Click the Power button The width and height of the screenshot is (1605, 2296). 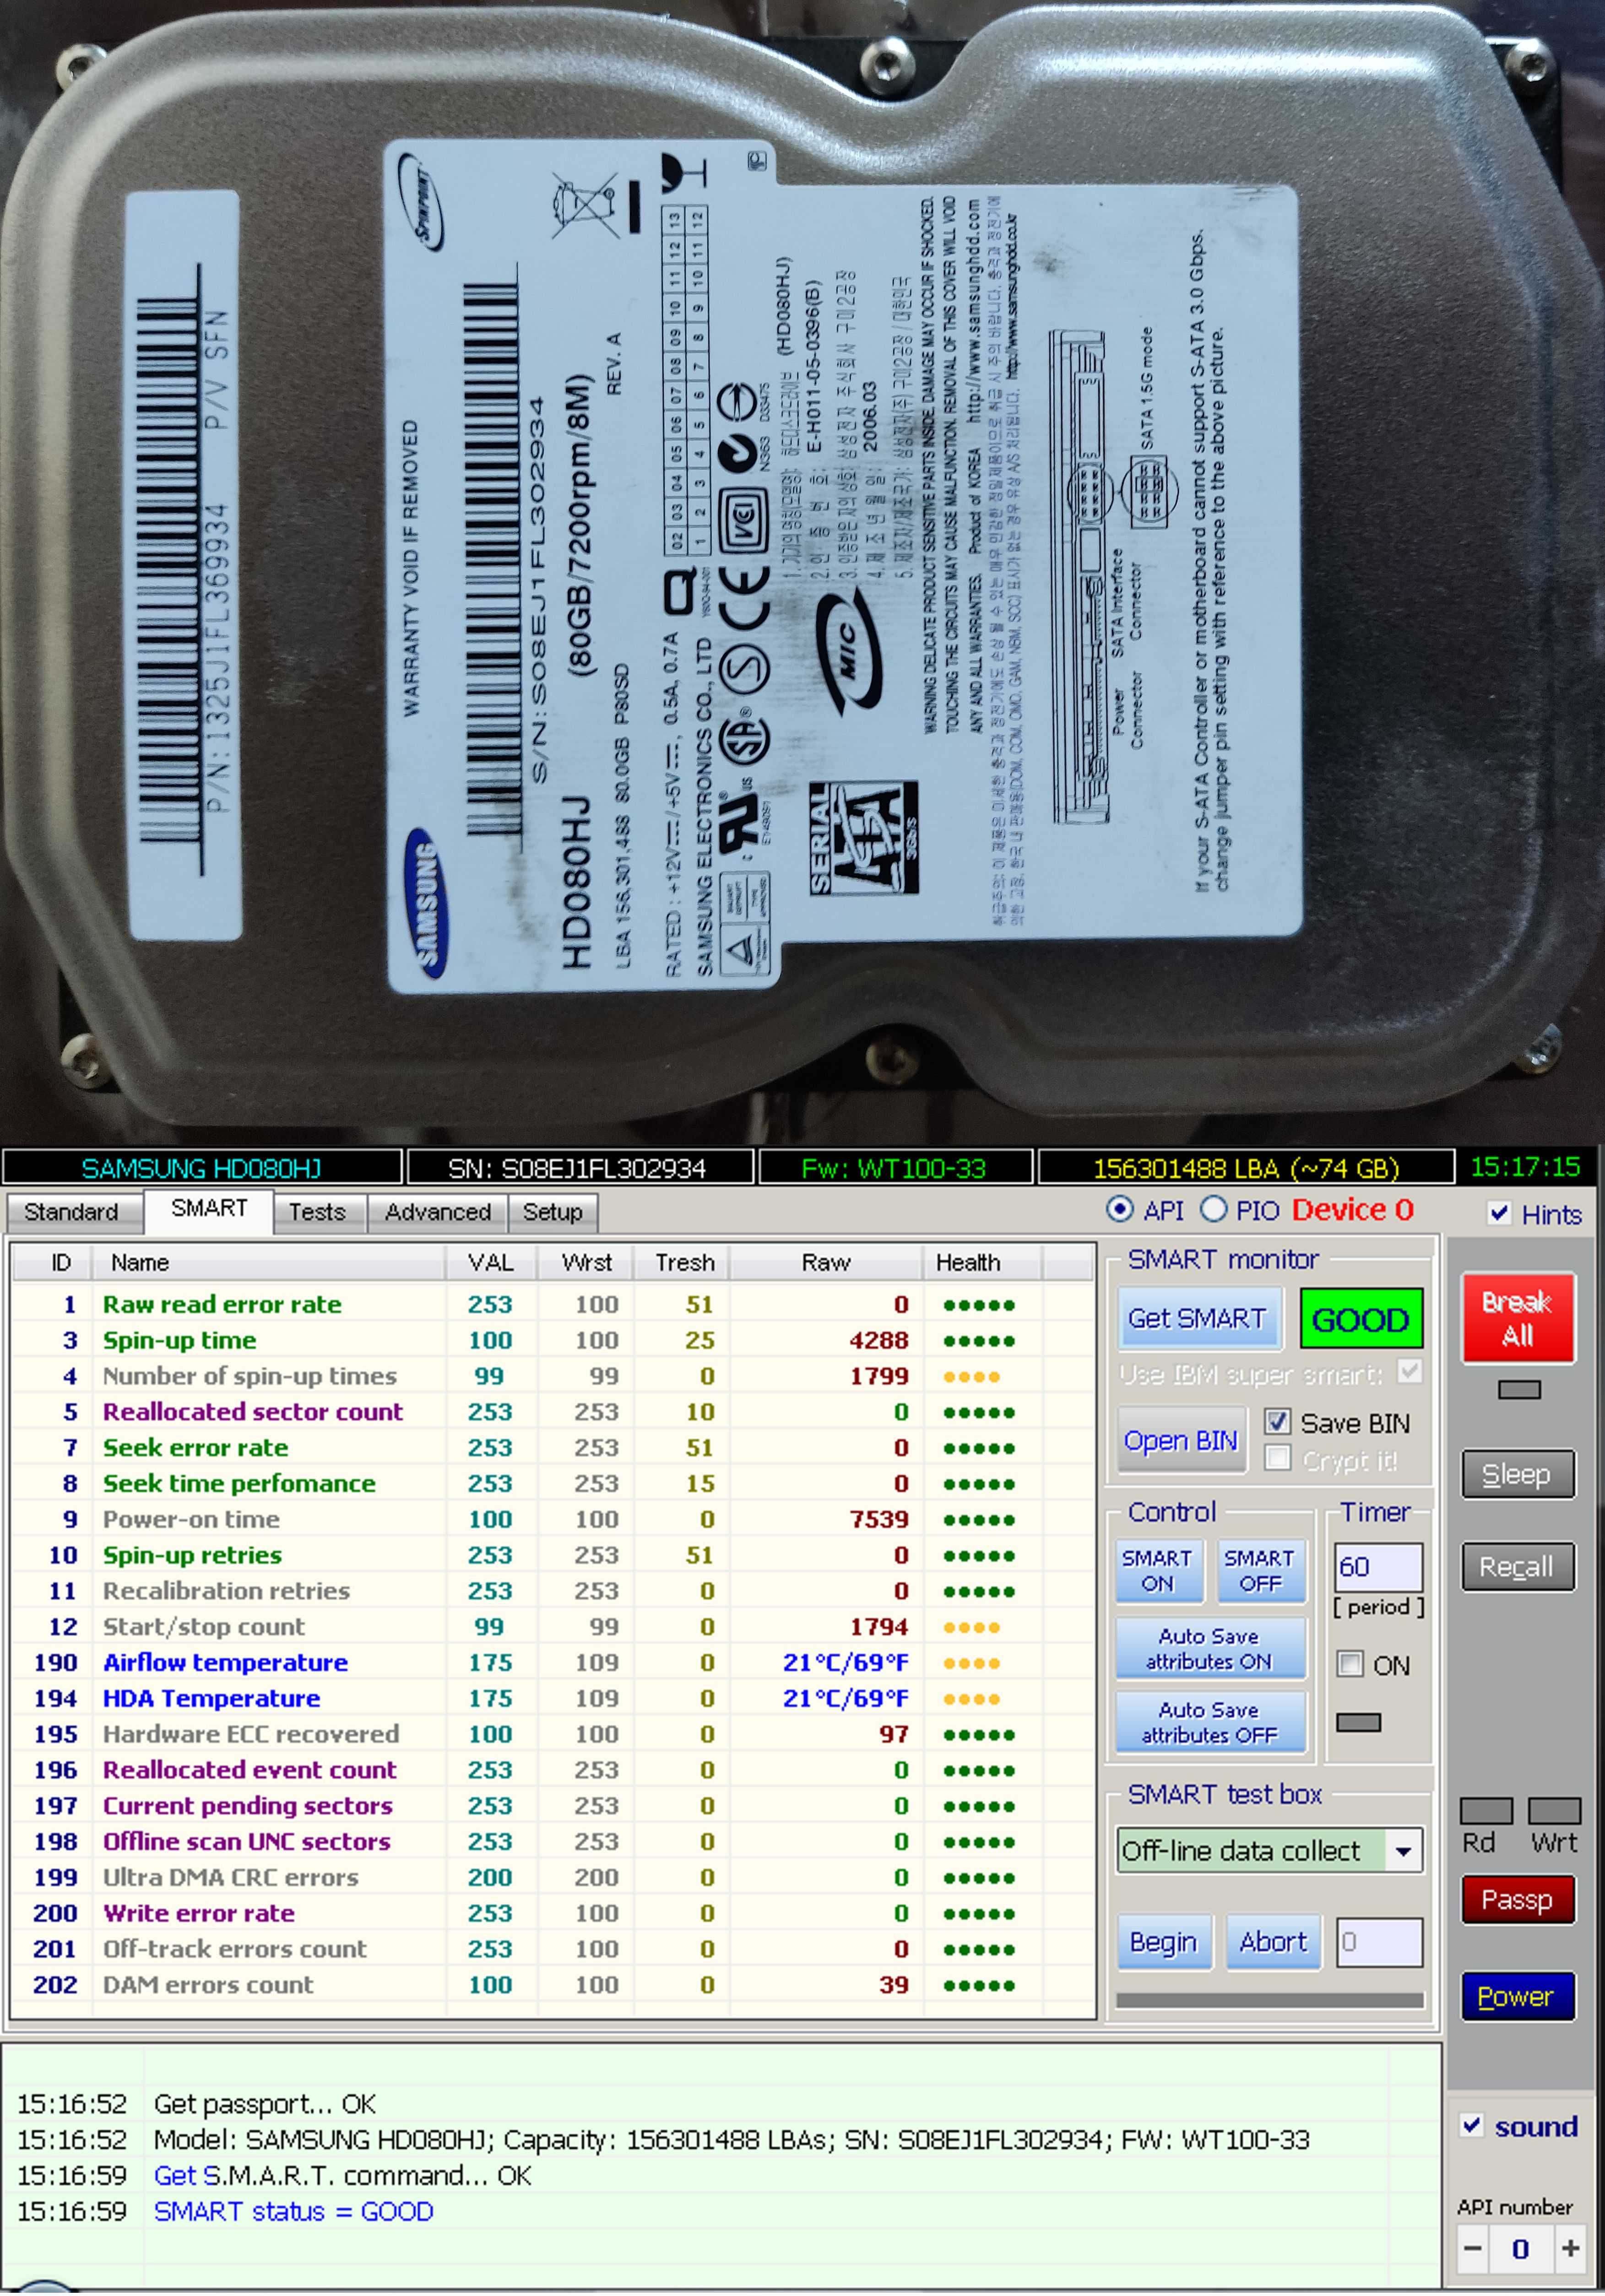tap(1518, 1996)
